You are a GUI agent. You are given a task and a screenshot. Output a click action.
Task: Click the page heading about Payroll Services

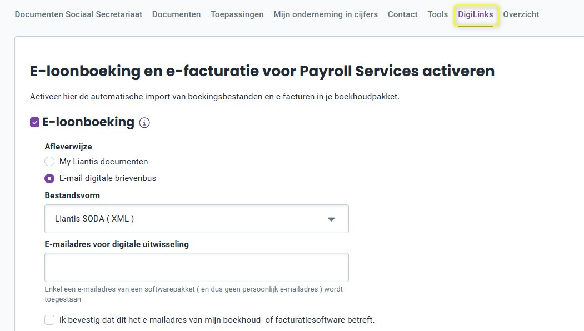262,71
